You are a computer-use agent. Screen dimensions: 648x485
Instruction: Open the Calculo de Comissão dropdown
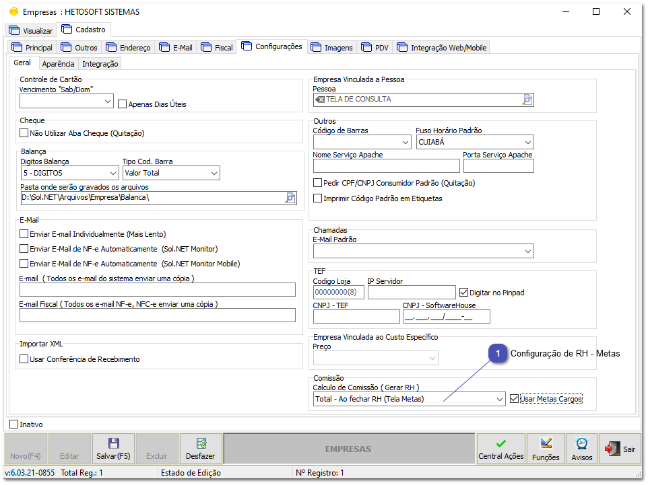click(x=499, y=398)
